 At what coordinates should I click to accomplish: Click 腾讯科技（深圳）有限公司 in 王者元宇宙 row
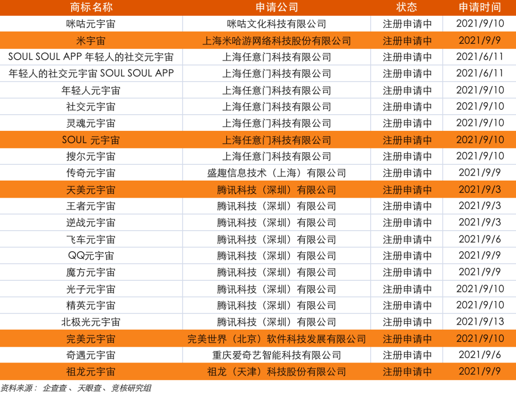(x=277, y=206)
